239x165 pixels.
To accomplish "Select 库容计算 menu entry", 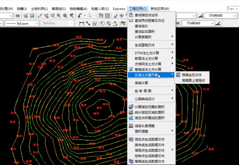I will pyautogui.click(x=142, y=83).
